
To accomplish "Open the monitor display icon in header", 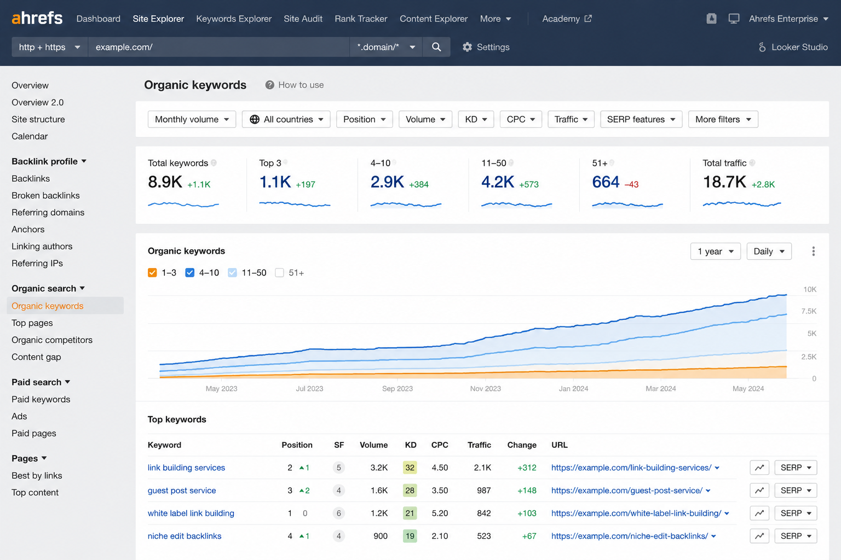I will 734,19.
